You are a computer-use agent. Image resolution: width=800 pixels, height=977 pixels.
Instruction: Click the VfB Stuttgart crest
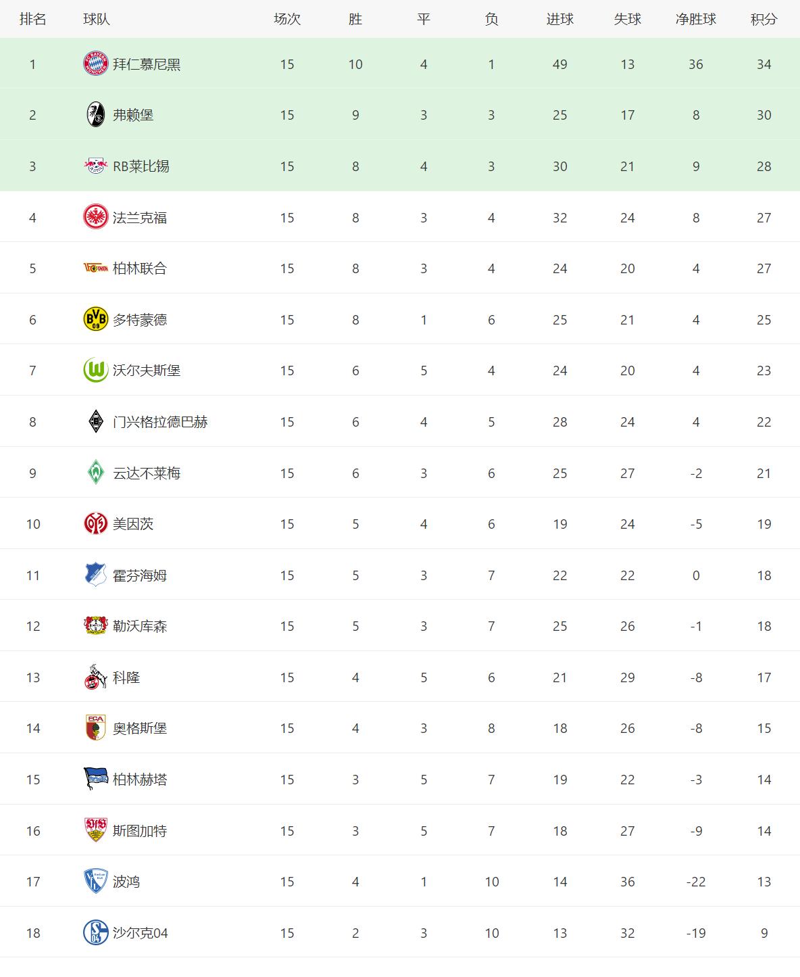click(x=95, y=831)
